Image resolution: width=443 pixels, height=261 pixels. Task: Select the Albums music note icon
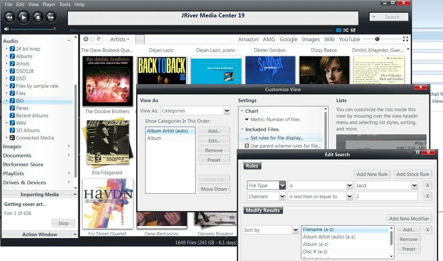coord(12,56)
